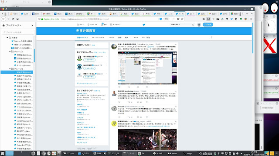The height and width of the screenshot is (156, 279).
Task: Open embedded screenshot image in first tweet
Action: [147, 68]
